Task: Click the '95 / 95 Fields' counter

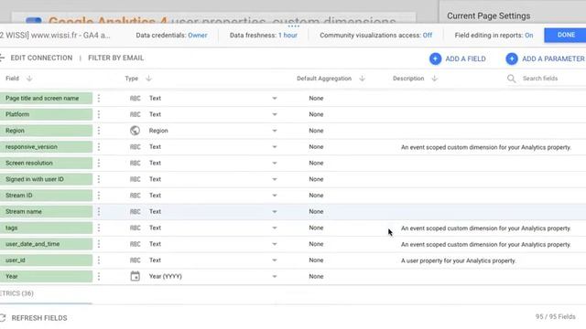Action: tap(555, 317)
